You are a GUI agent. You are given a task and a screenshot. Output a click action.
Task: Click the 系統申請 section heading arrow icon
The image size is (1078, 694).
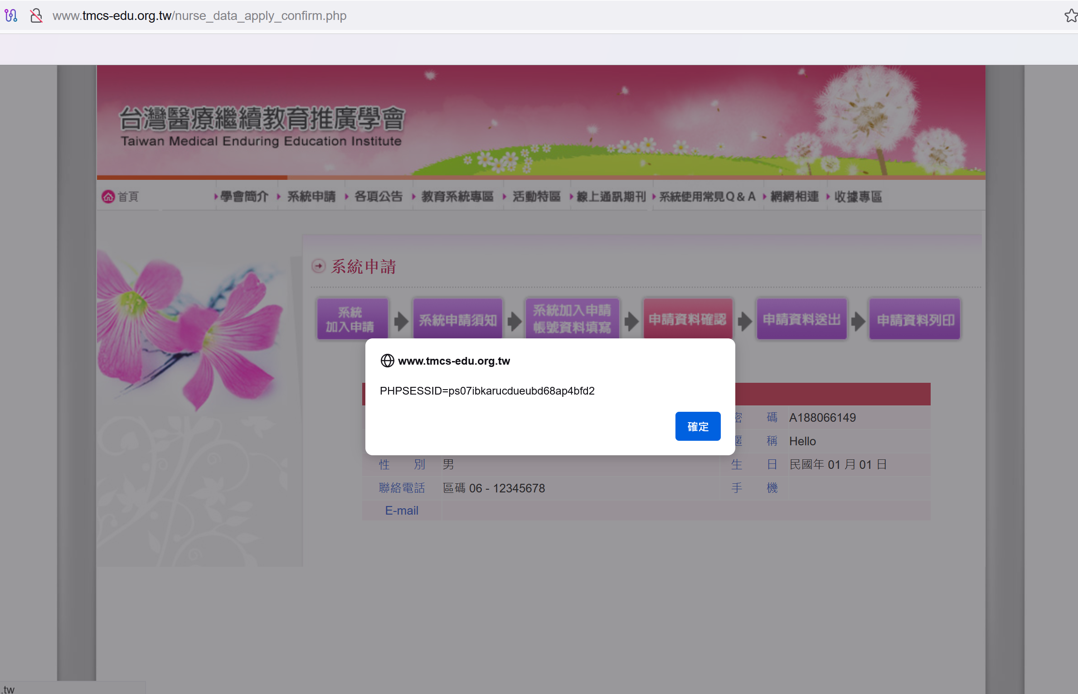[x=319, y=266]
